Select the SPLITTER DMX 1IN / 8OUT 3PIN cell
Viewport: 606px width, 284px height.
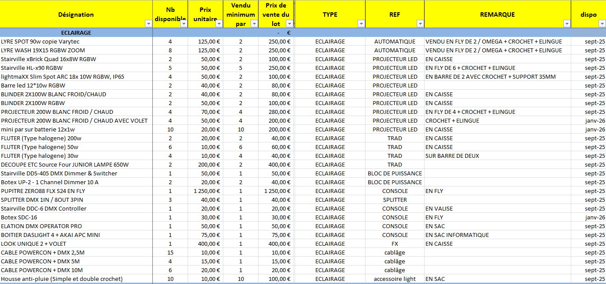76,200
